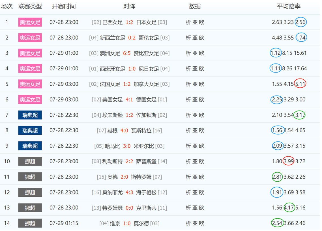Click the 开赛时间 column header

64,6
